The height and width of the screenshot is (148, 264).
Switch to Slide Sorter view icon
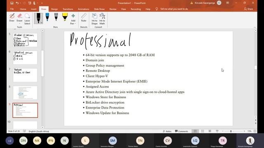point(203,131)
